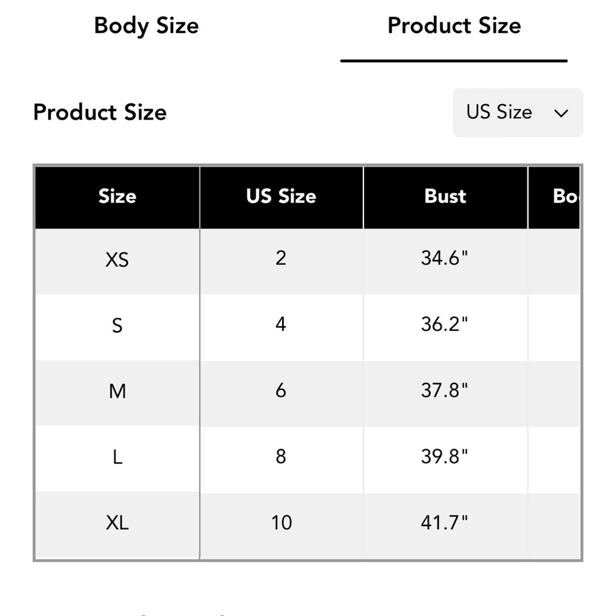Click the 34.6" bust measurement cell
This screenshot has width=616, height=616.
(445, 261)
